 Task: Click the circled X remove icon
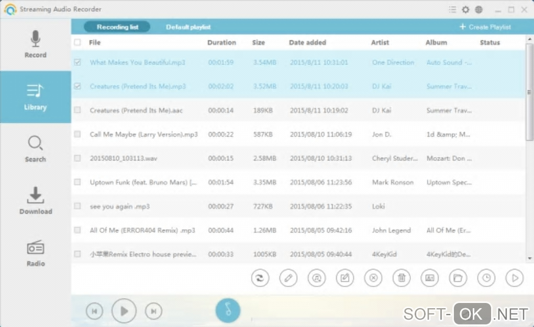[373, 278]
